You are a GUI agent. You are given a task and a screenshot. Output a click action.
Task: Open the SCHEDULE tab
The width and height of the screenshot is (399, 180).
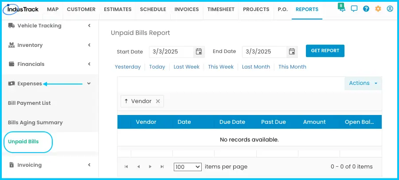coord(153,9)
